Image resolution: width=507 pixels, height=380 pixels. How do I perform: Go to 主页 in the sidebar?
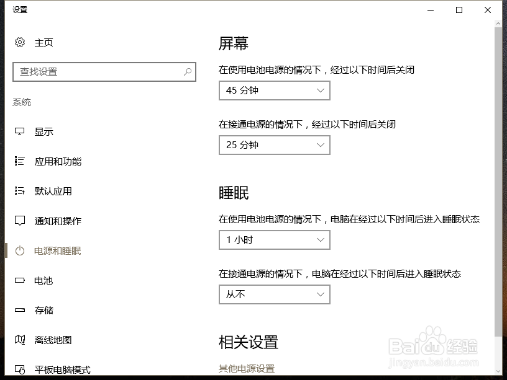pos(43,43)
